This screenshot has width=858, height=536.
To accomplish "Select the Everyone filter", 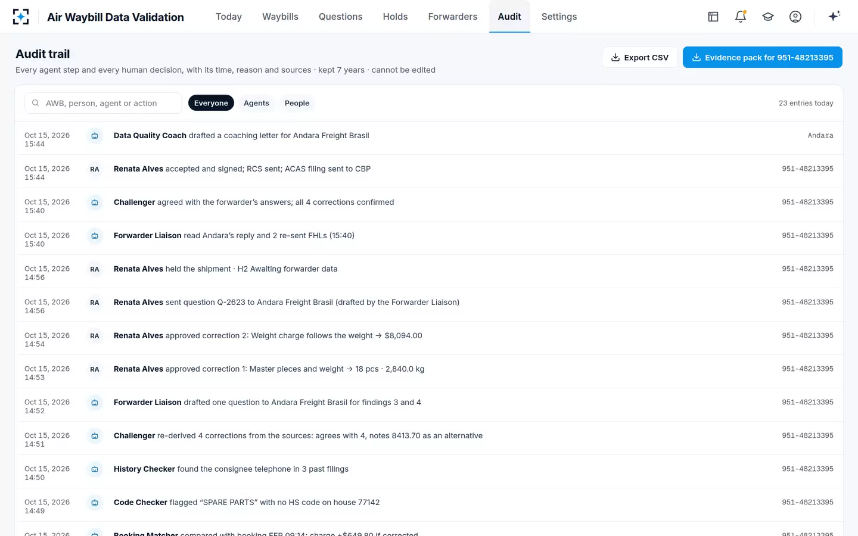I will click(x=211, y=103).
